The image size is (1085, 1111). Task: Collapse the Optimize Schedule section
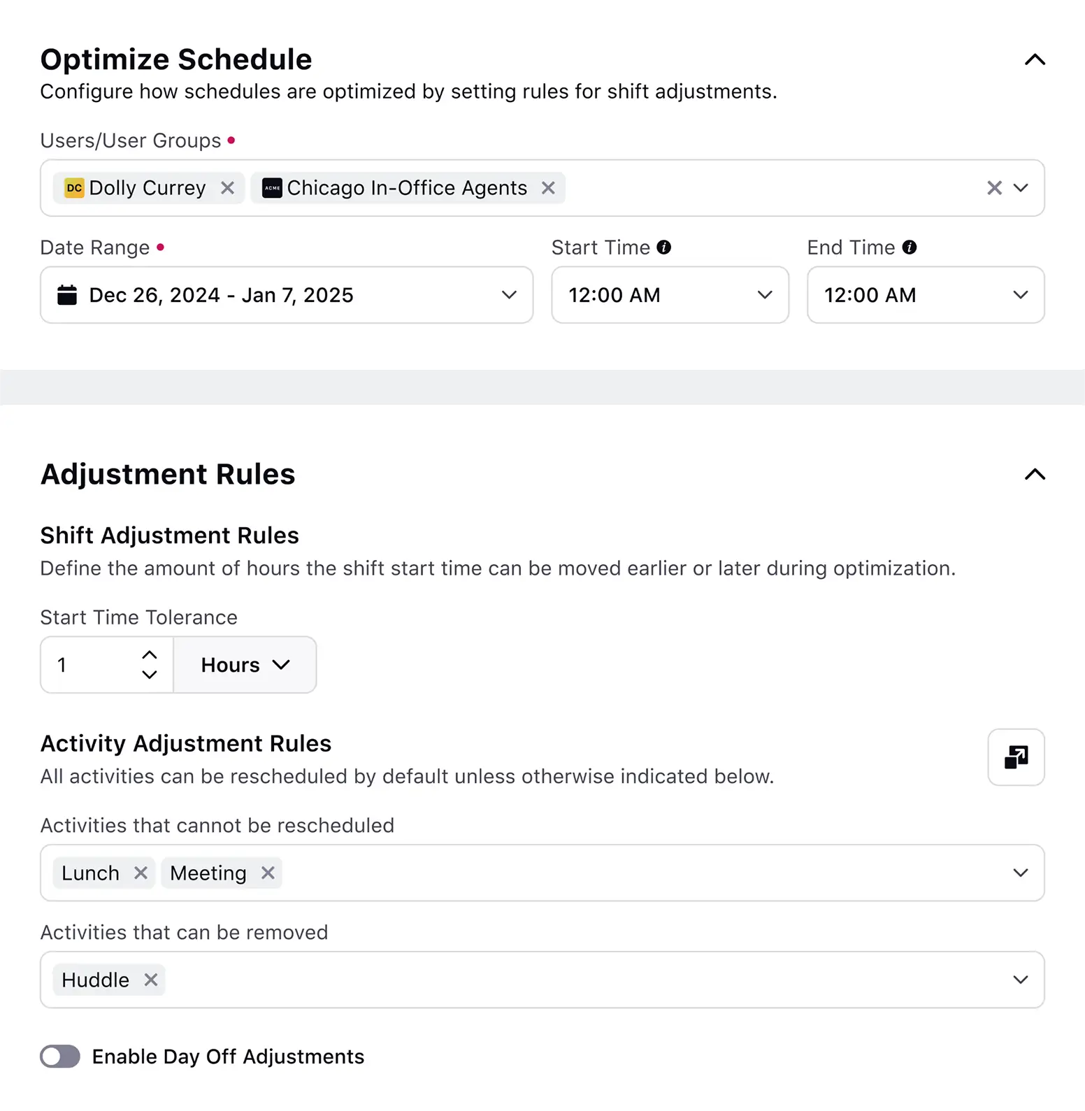point(1035,60)
